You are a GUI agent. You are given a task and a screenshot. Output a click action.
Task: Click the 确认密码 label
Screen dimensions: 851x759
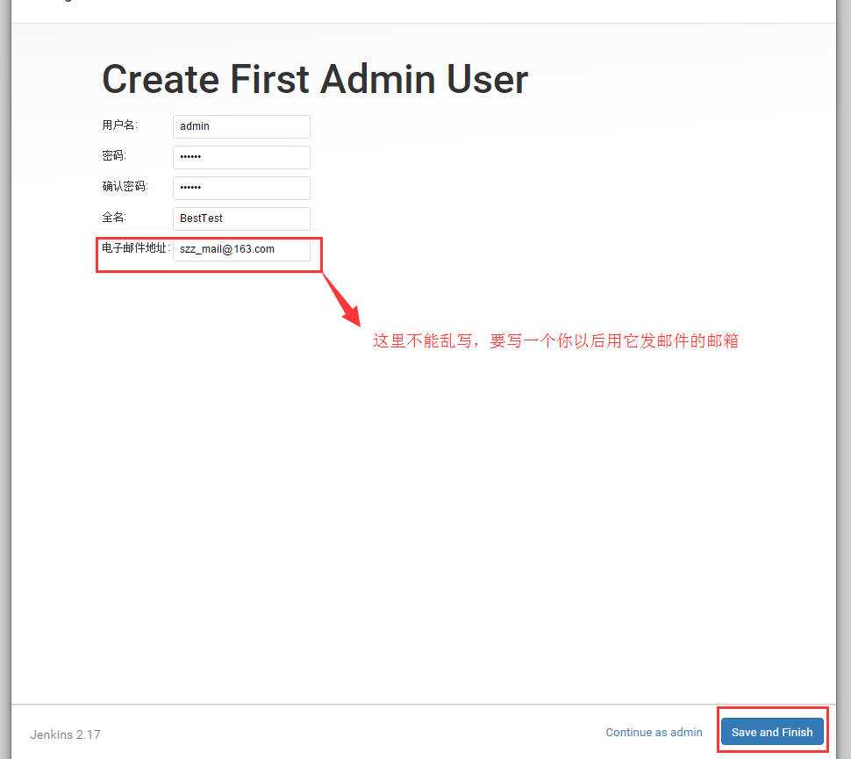pyautogui.click(x=125, y=187)
